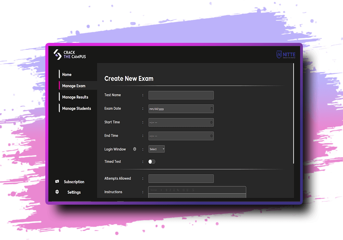Open the Normal text style dropdown
Viewport: 343px width, 240px height.
coord(156,190)
